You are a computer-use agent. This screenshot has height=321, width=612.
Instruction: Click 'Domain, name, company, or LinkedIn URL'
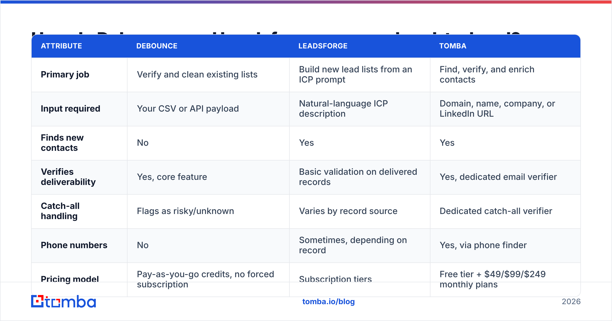(x=497, y=109)
